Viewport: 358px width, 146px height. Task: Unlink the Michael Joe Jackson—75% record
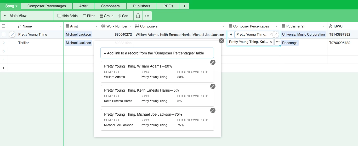213,110
